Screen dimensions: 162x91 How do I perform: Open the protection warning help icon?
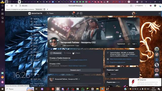pyautogui.click(x=44, y=9)
